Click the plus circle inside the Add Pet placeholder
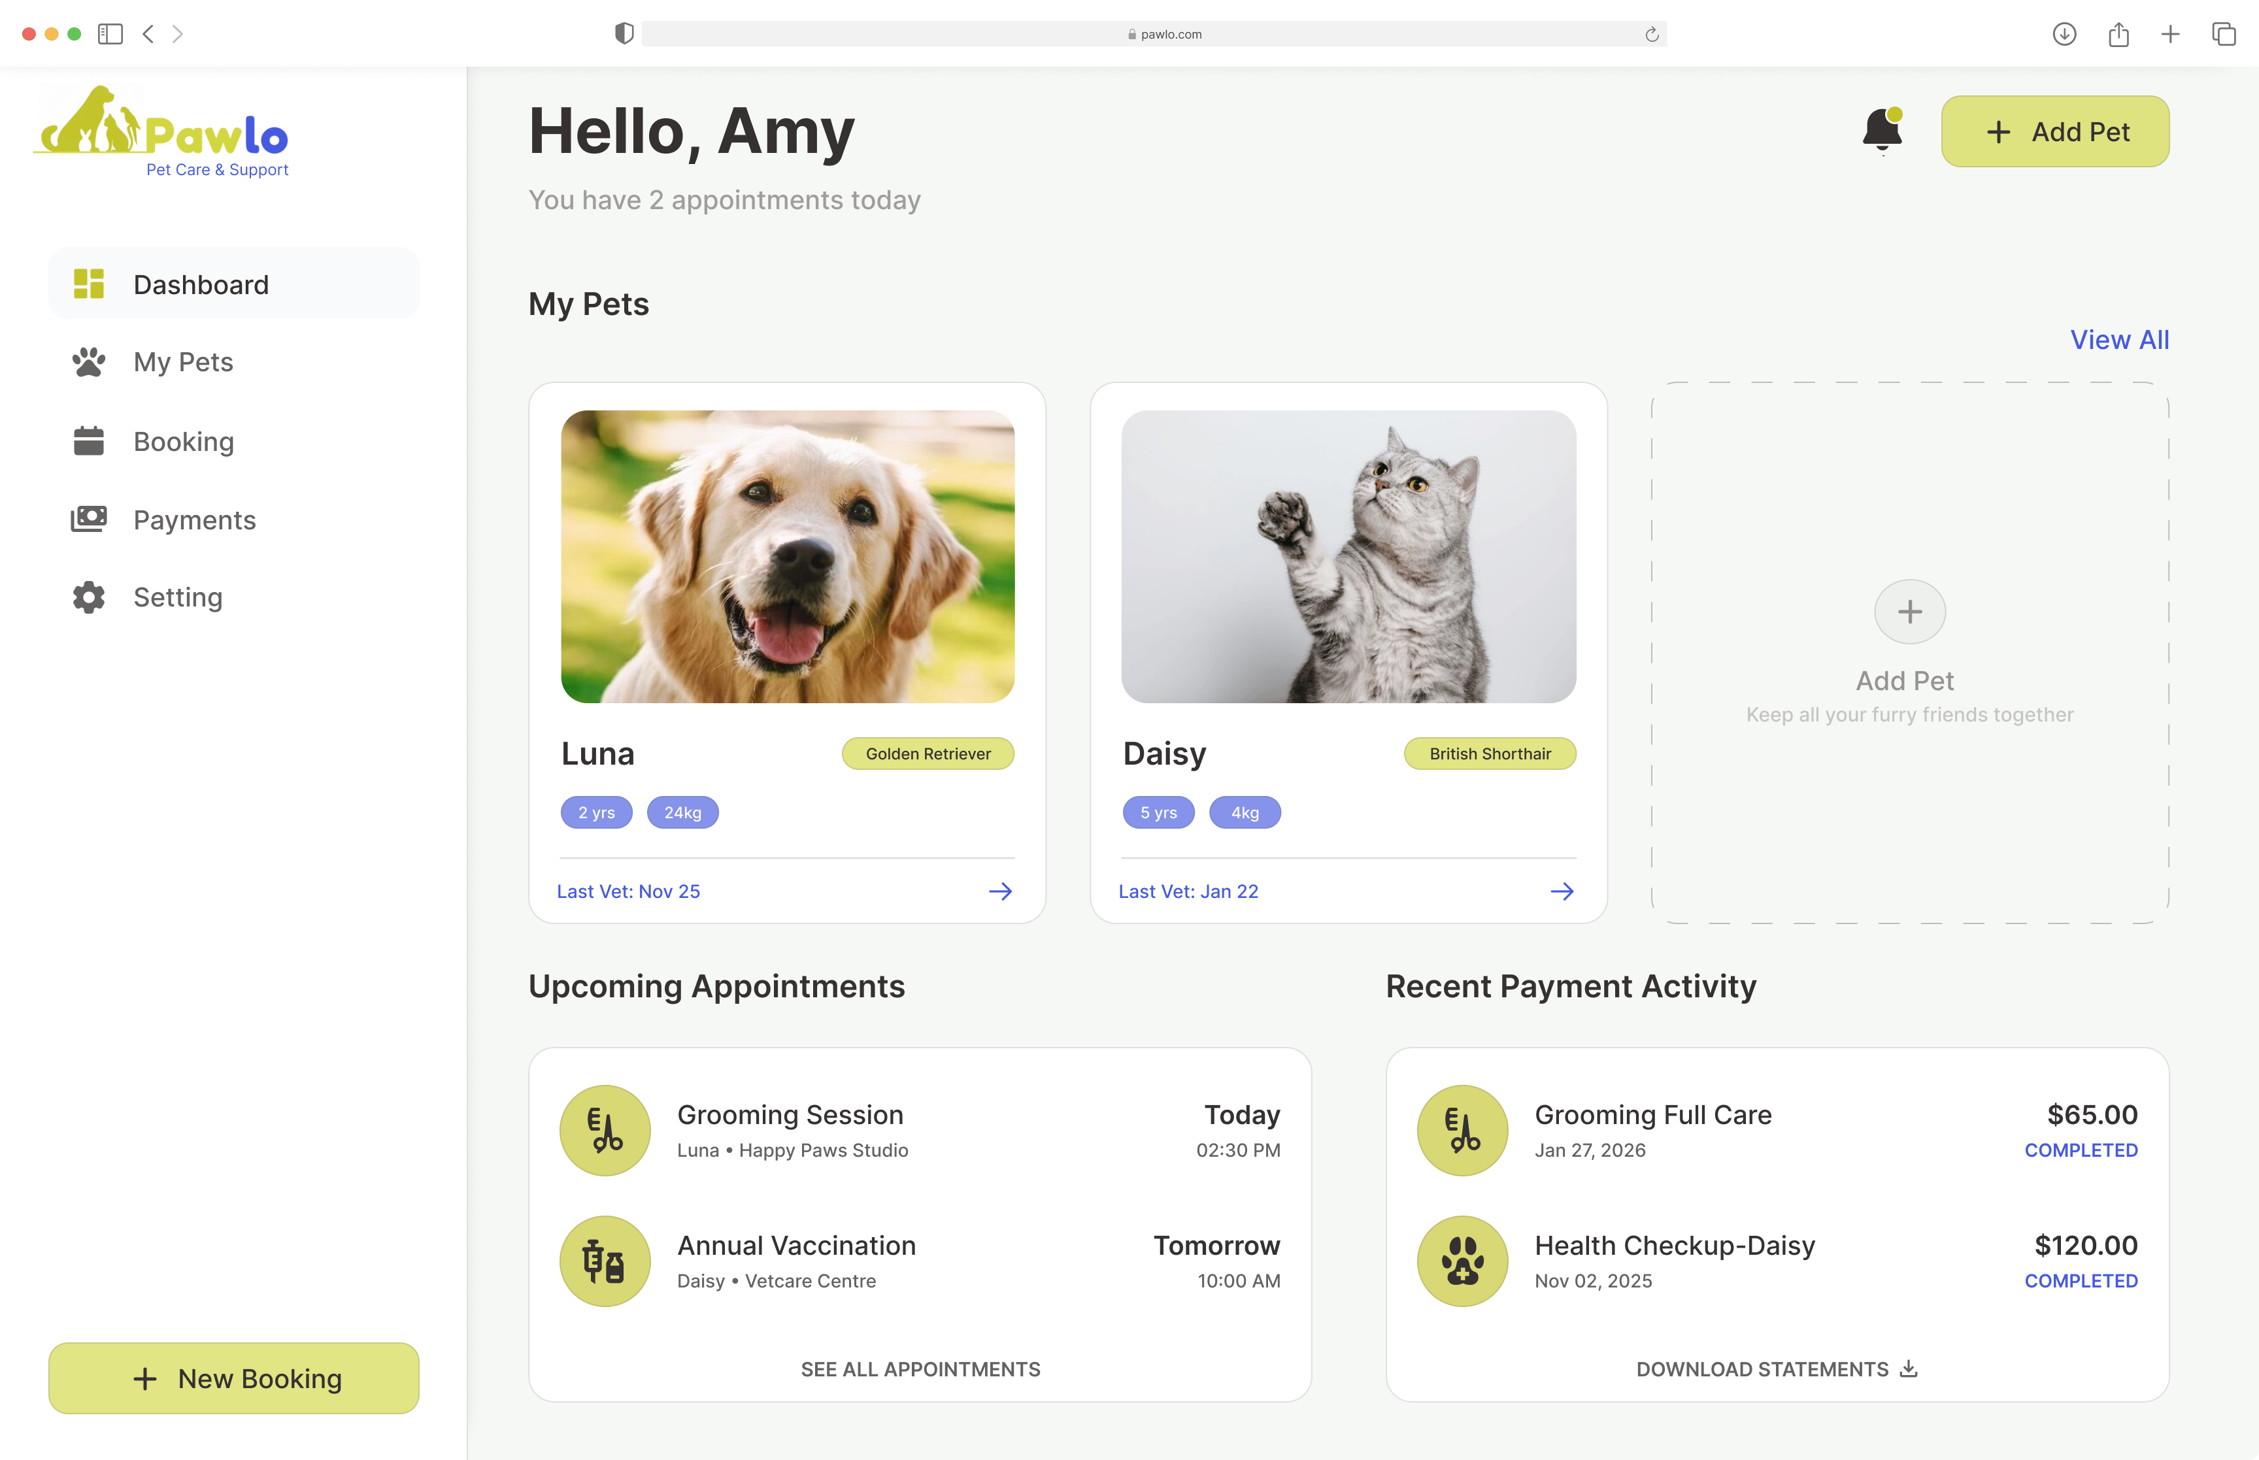The width and height of the screenshot is (2259, 1460). 1909,610
